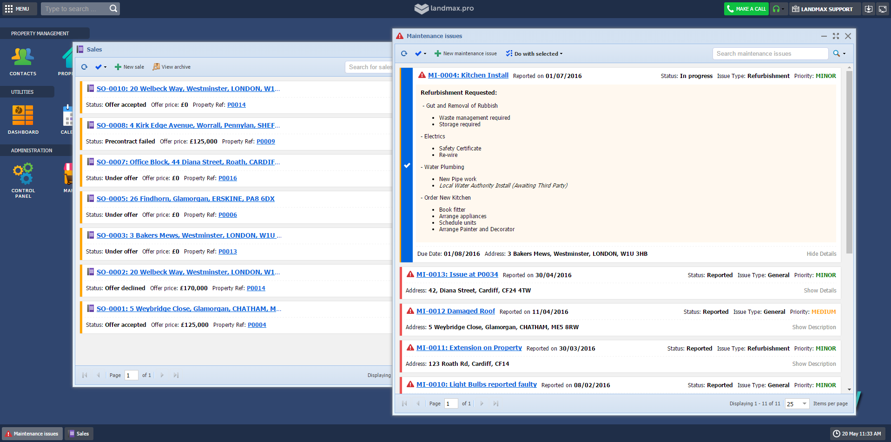Open the items per page combo box
891x442 pixels.
tap(797, 404)
